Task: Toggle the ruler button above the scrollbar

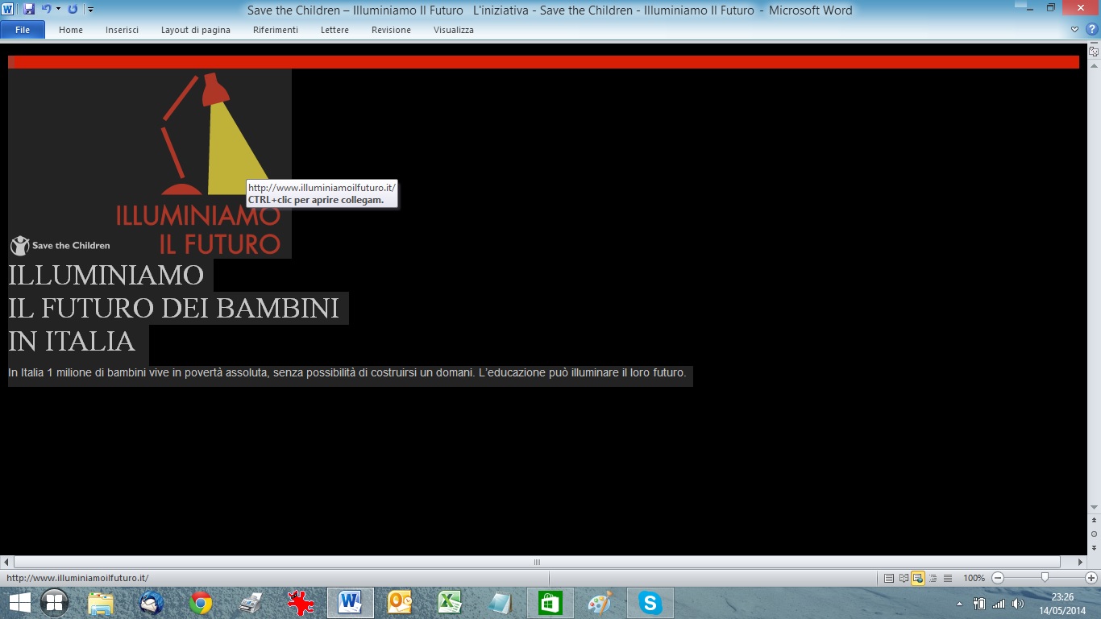Action: [1094, 52]
